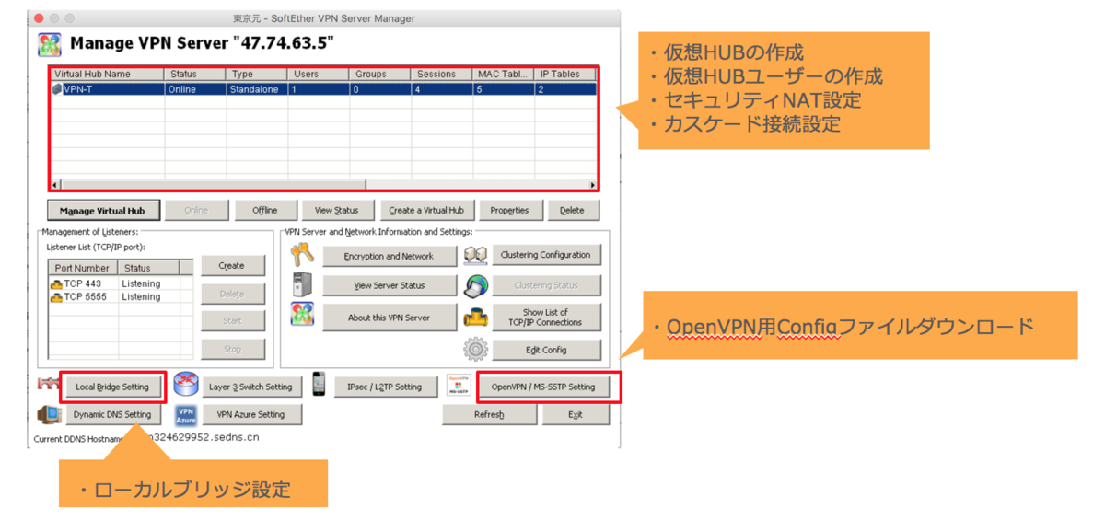Click the VPN Azure blue icon
Screen dimensions: 1105x520
(186, 415)
